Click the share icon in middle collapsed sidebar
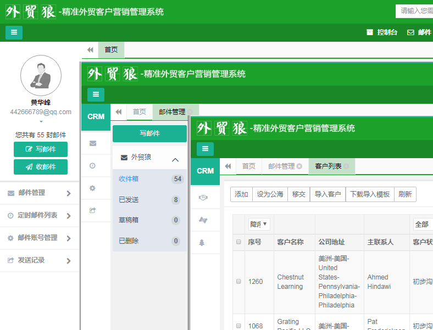Image resolution: width=433 pixels, height=330 pixels. pyautogui.click(x=92, y=210)
